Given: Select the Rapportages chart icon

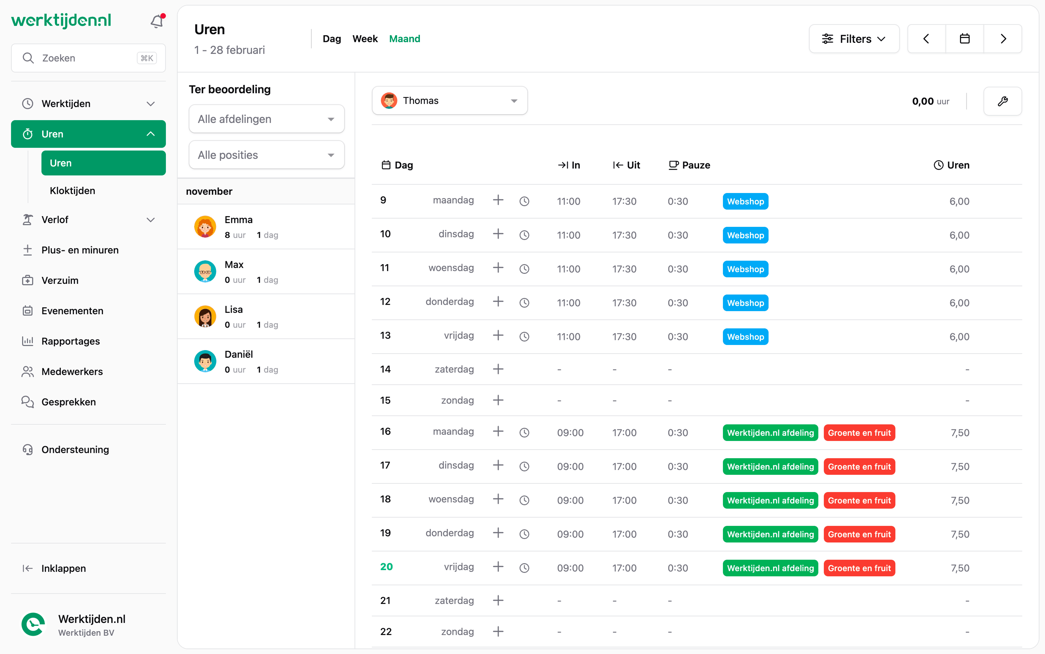Looking at the screenshot, I should (28, 341).
